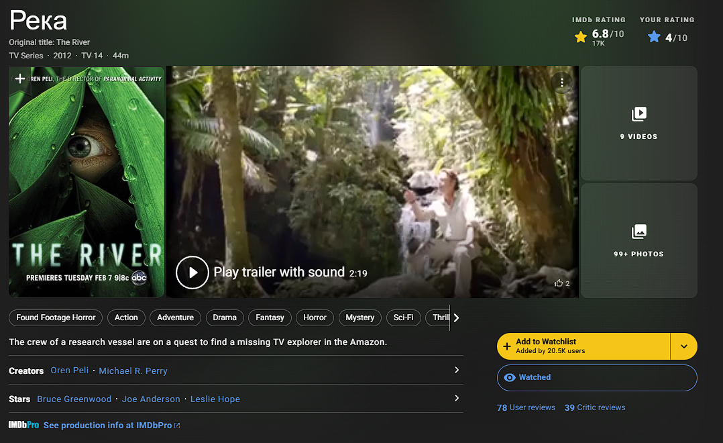Image resolution: width=723 pixels, height=443 pixels.
Task: Click the IMDbPro logo
Action: [x=23, y=425]
